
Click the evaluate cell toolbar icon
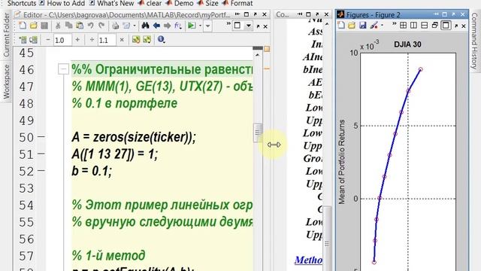[x=136, y=40]
